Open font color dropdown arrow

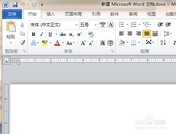pyautogui.click(x=63, y=43)
